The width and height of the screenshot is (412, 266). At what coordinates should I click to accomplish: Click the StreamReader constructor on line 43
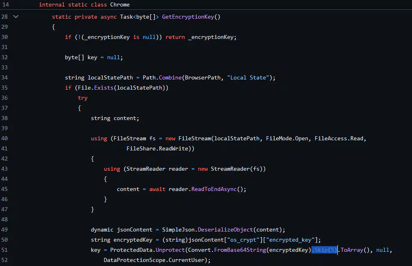click(230, 169)
